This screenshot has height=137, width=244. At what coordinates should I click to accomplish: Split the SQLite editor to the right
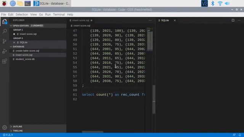[x=233, y=20]
